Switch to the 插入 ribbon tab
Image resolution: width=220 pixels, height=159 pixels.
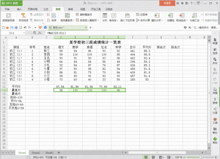[19, 9]
